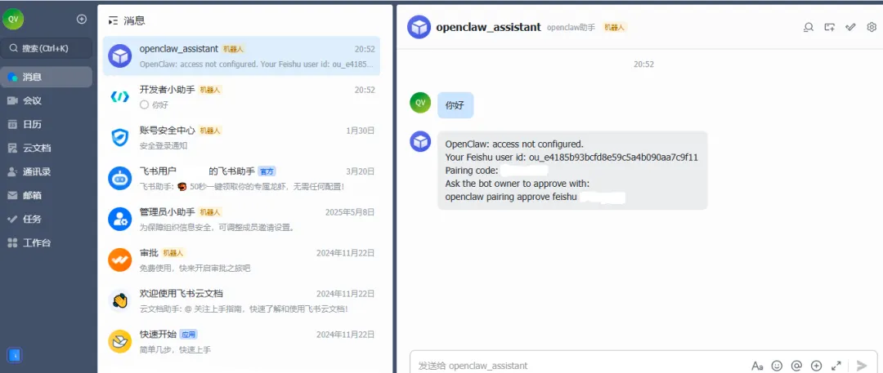Click the 'Pairing code:' line

coord(472,171)
